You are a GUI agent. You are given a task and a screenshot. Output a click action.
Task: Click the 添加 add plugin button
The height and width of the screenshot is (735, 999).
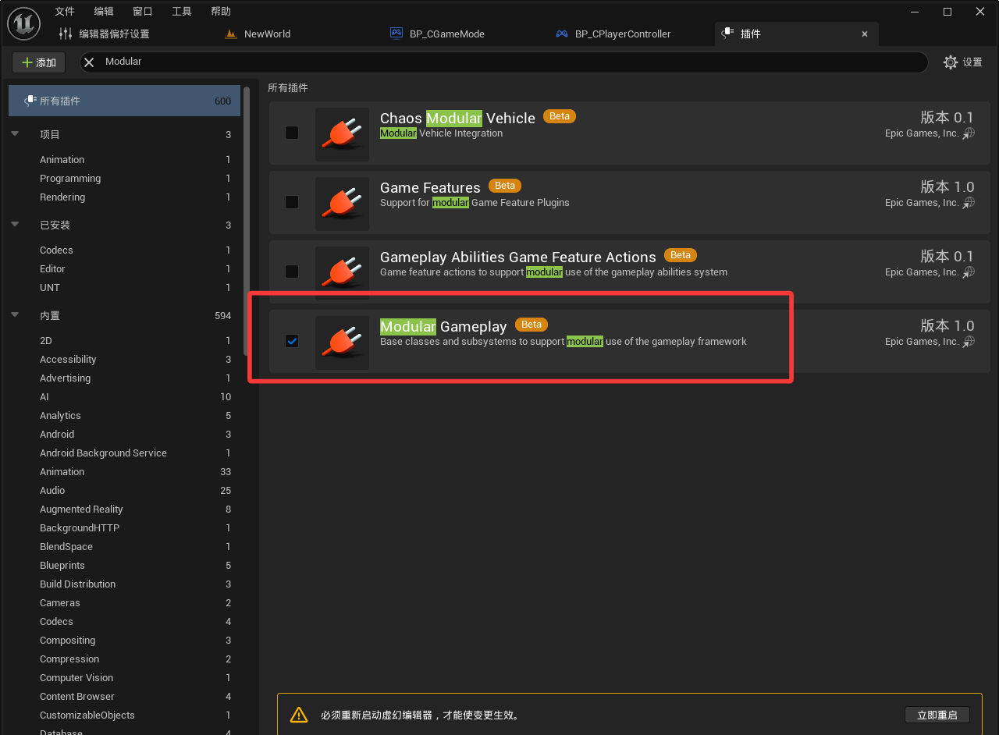click(39, 62)
